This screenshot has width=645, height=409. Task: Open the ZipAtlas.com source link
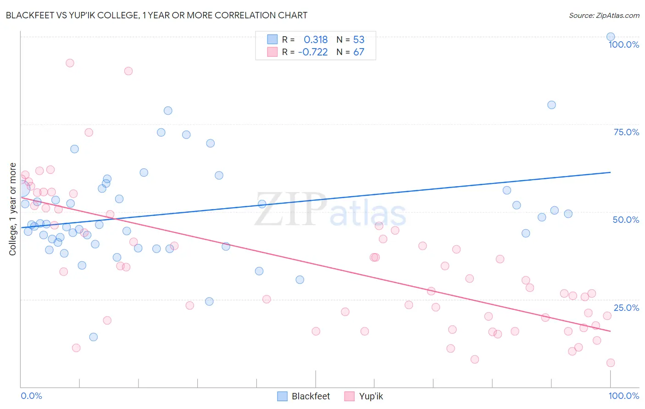coord(604,15)
